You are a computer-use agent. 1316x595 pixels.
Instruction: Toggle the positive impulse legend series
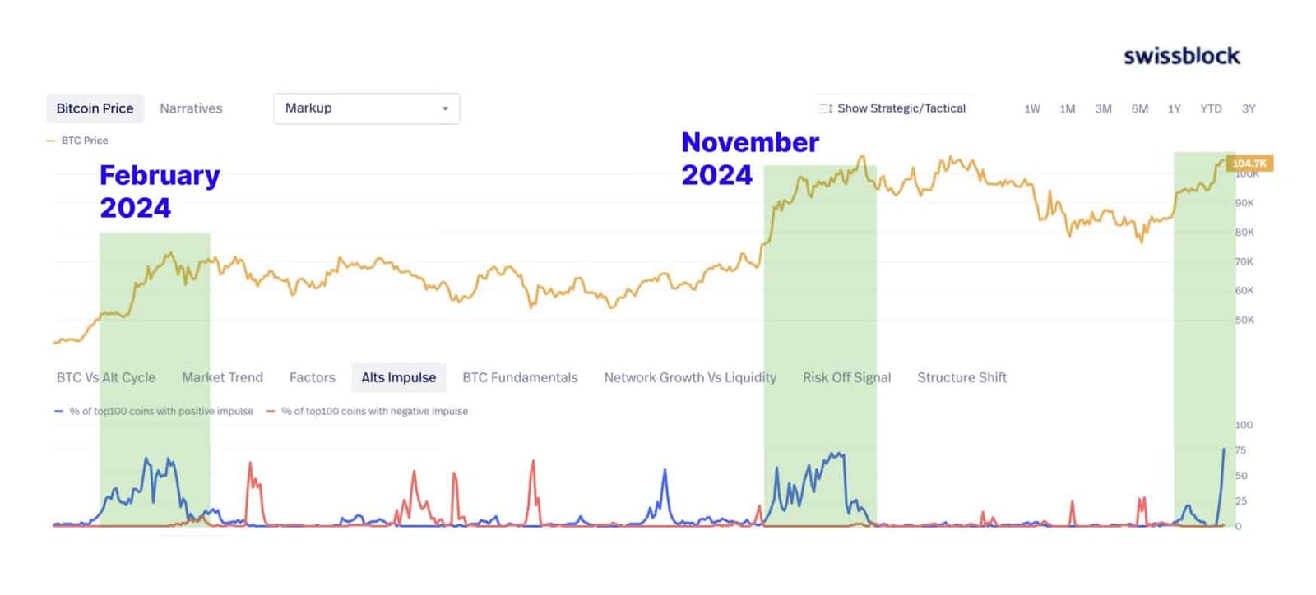pyautogui.click(x=154, y=411)
